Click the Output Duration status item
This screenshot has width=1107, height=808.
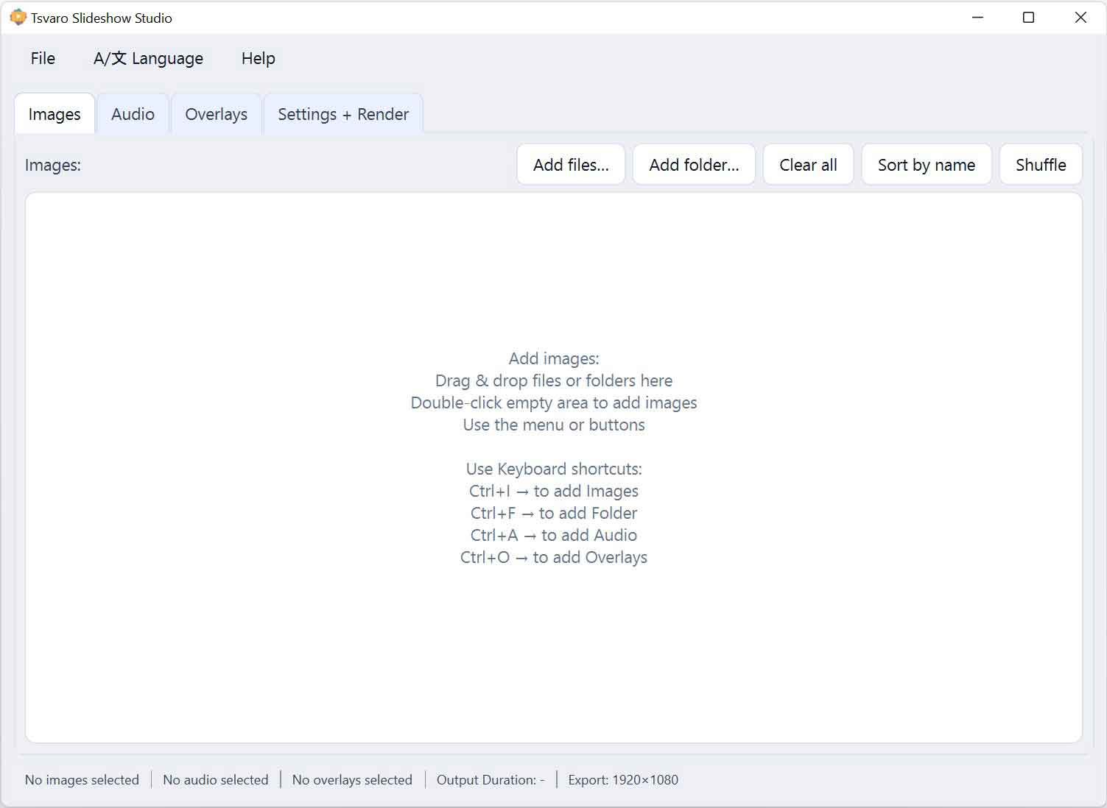tap(489, 779)
